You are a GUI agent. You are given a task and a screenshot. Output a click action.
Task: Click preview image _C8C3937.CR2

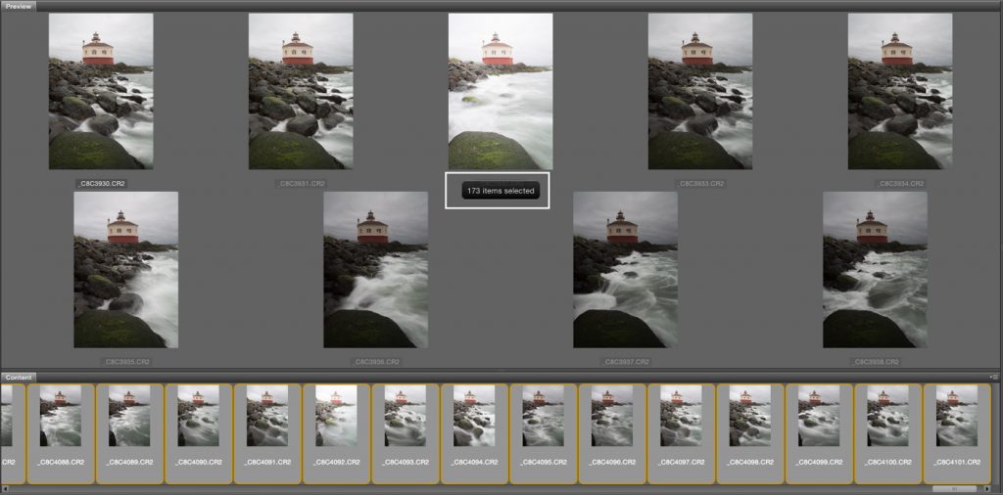(626, 270)
